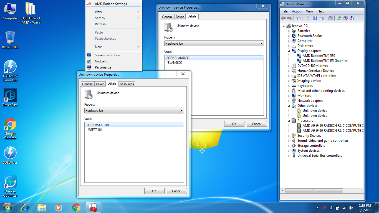Image resolution: width=379 pixels, height=213 pixels.
Task: Click OK in the MSFT0101 properties dialog
Action: [154, 191]
